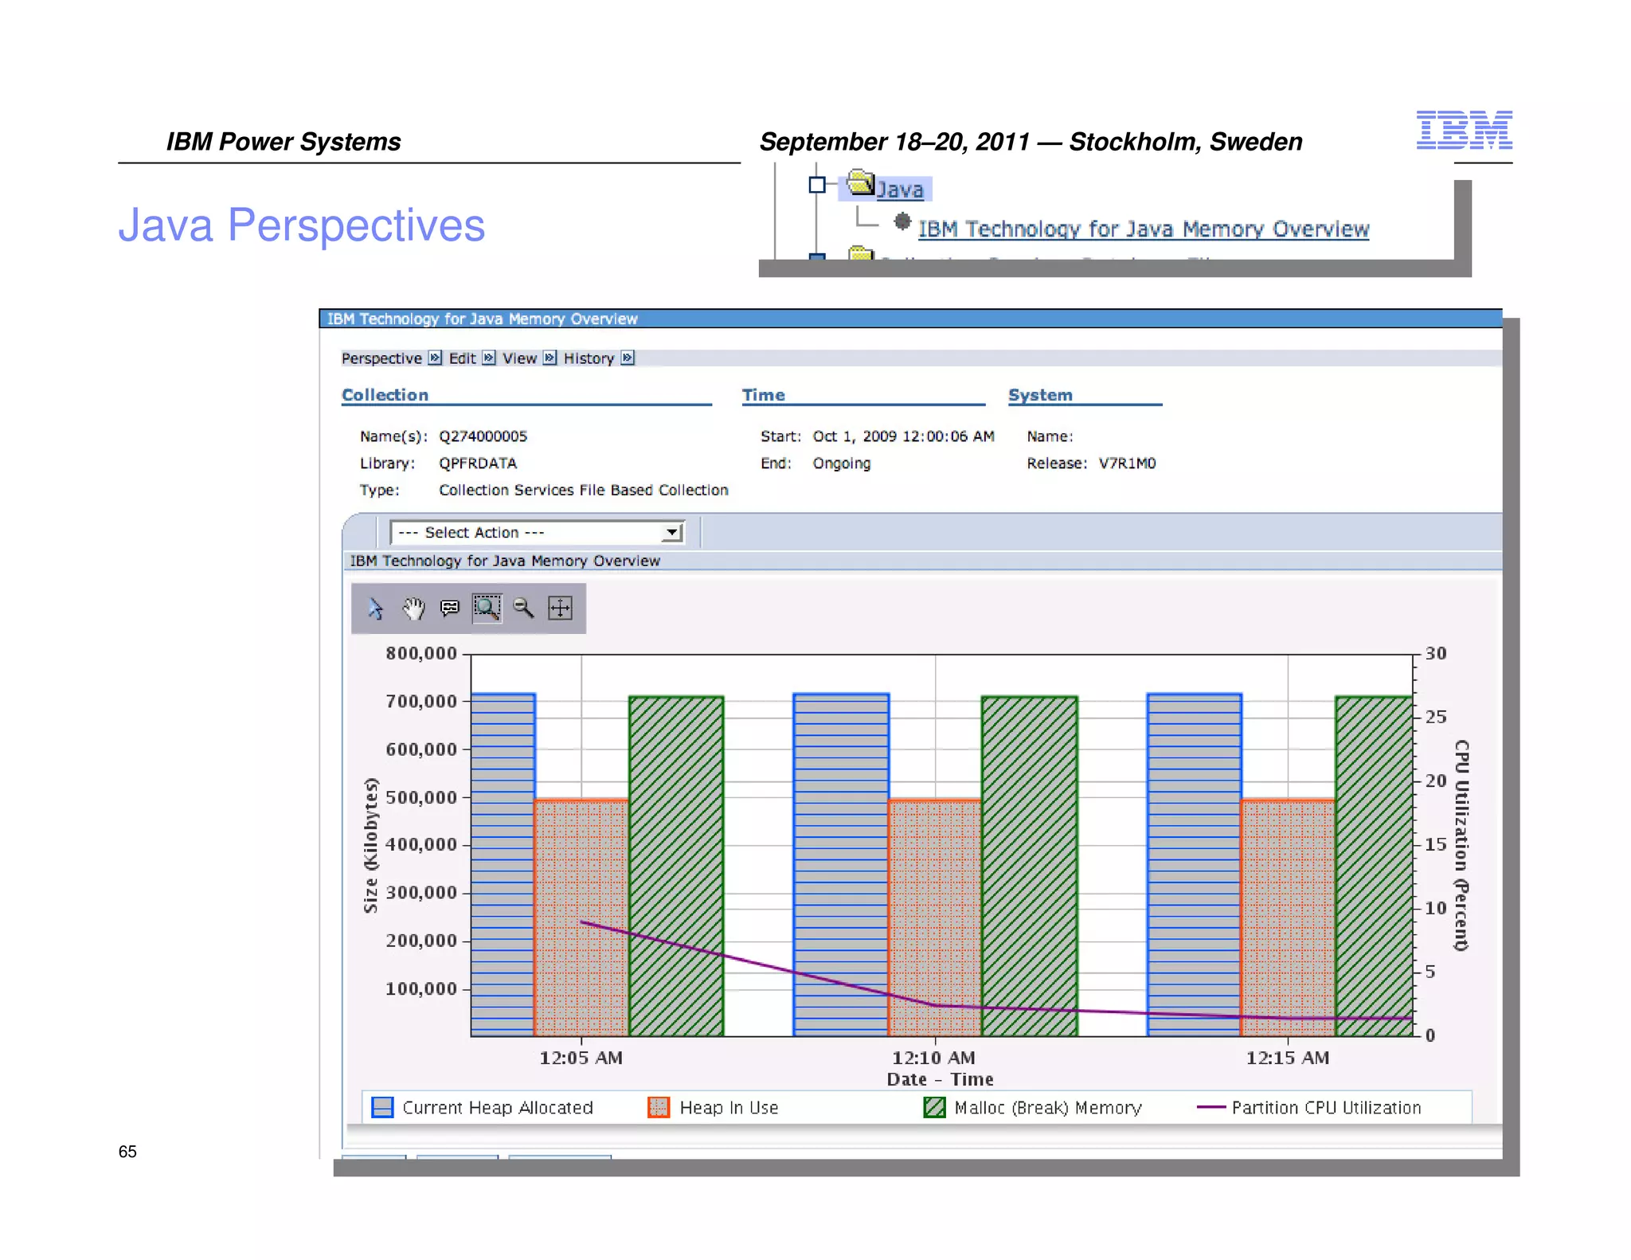
Task: Activate the pan hand tool
Action: [413, 608]
